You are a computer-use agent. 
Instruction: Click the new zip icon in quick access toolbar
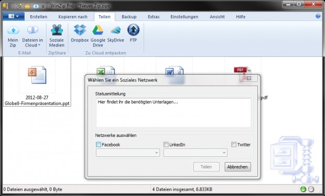click(19, 6)
